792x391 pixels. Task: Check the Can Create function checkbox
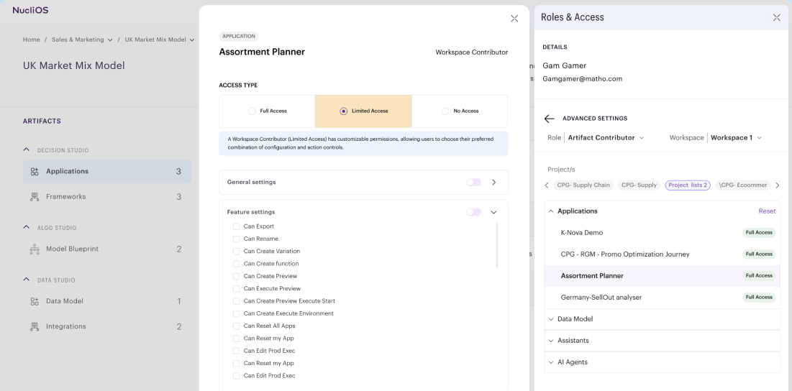tap(236, 264)
